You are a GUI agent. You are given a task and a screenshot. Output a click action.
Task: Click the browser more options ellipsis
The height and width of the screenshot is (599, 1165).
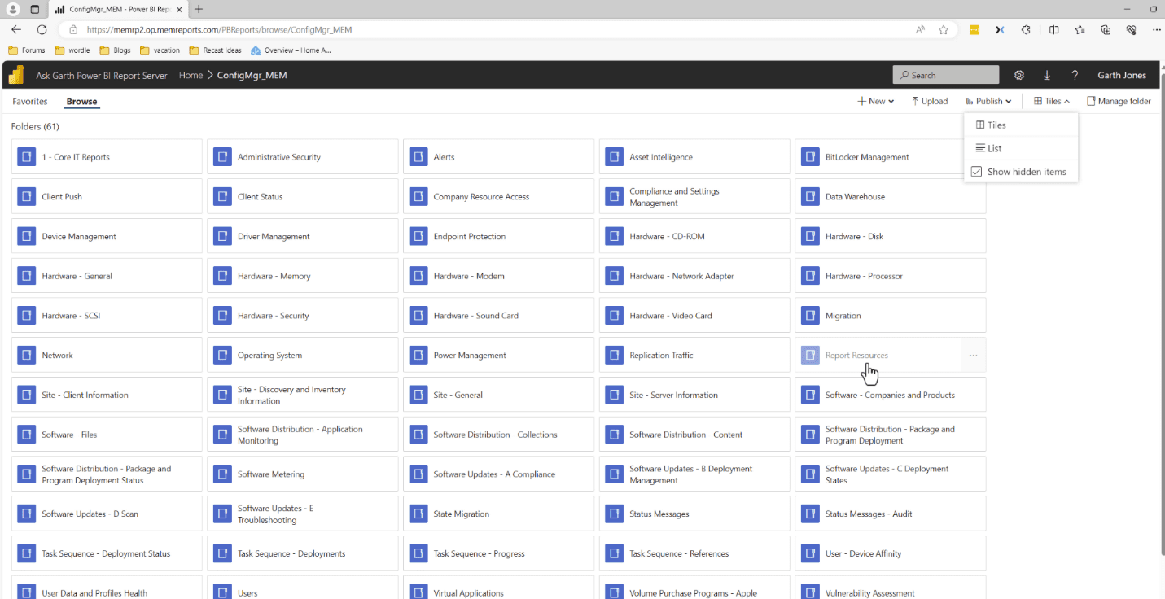[x=1157, y=29]
